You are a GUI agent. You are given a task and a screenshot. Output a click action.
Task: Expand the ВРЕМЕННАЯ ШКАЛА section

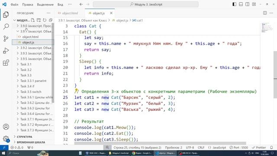(x=33, y=142)
